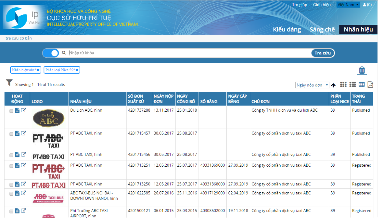Open application 4201715457 in new window
The width and height of the screenshot is (378, 218).
tap(24, 133)
